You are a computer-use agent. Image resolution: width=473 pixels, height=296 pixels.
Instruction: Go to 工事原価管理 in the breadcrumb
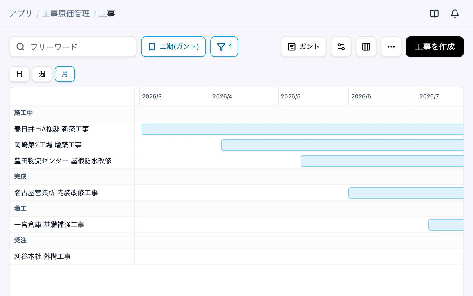66,13
